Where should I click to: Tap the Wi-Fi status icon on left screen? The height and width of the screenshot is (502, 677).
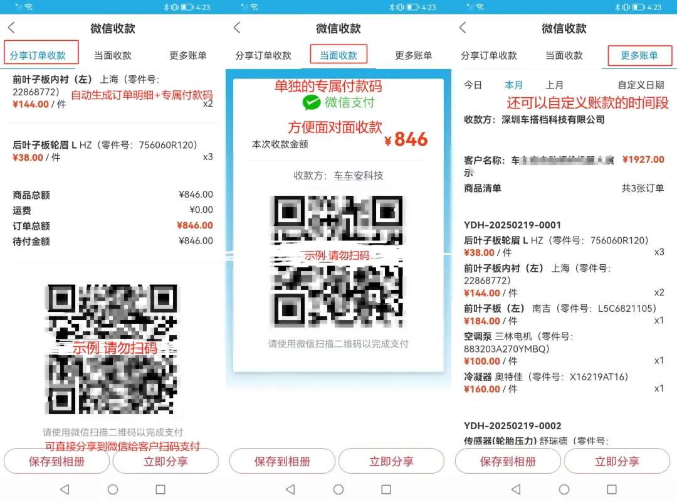click(28, 7)
